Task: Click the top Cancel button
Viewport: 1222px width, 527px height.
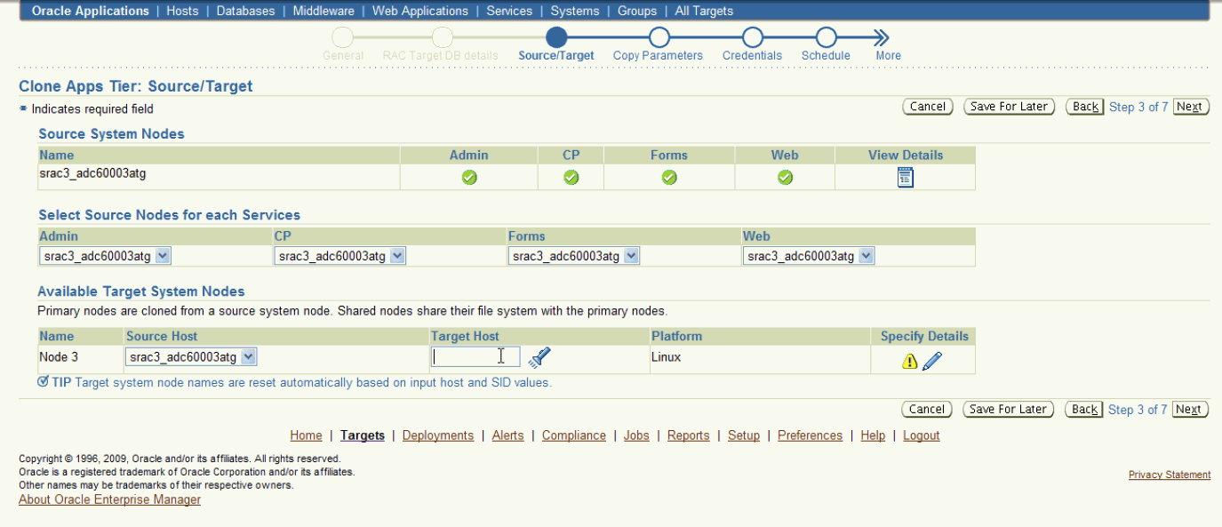Action: click(x=928, y=107)
